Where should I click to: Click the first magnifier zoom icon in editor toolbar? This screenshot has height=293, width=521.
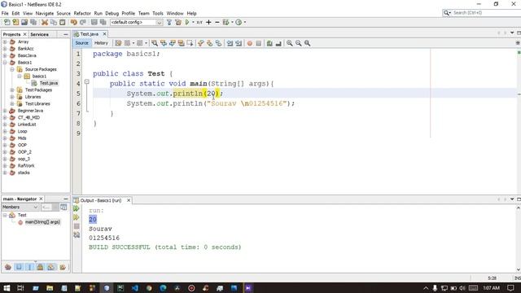pyautogui.click(x=290, y=43)
